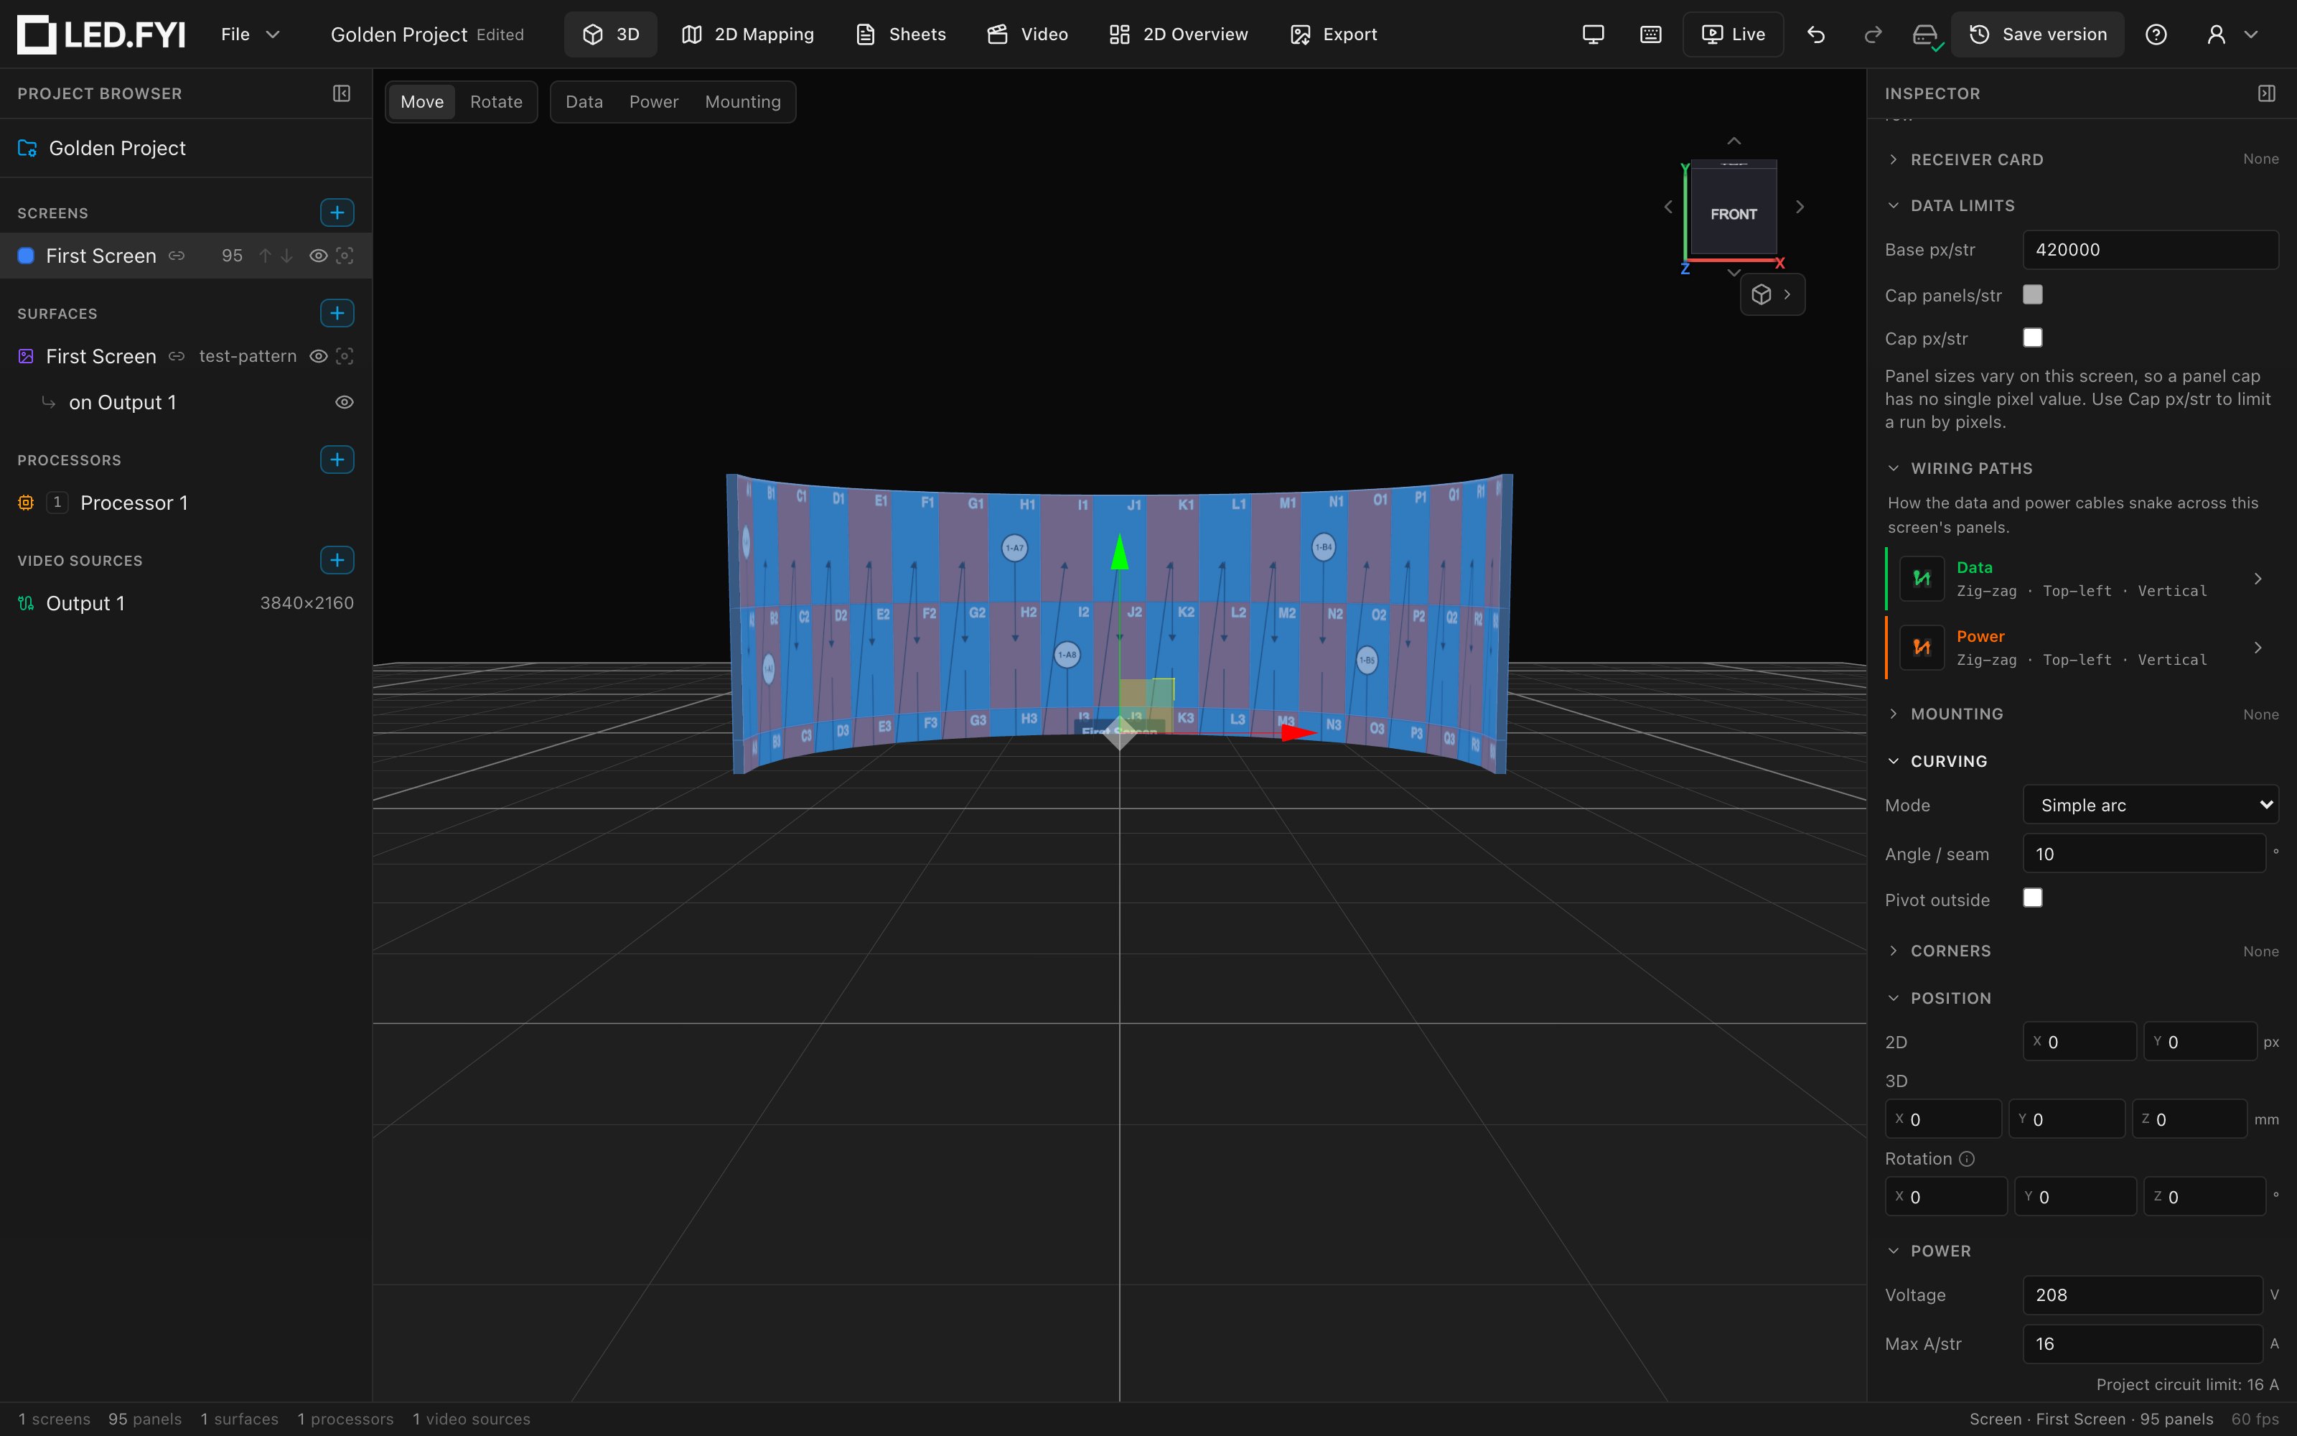The width and height of the screenshot is (2297, 1436).
Task: Toggle visibility of on Output 1
Action: pyautogui.click(x=345, y=403)
